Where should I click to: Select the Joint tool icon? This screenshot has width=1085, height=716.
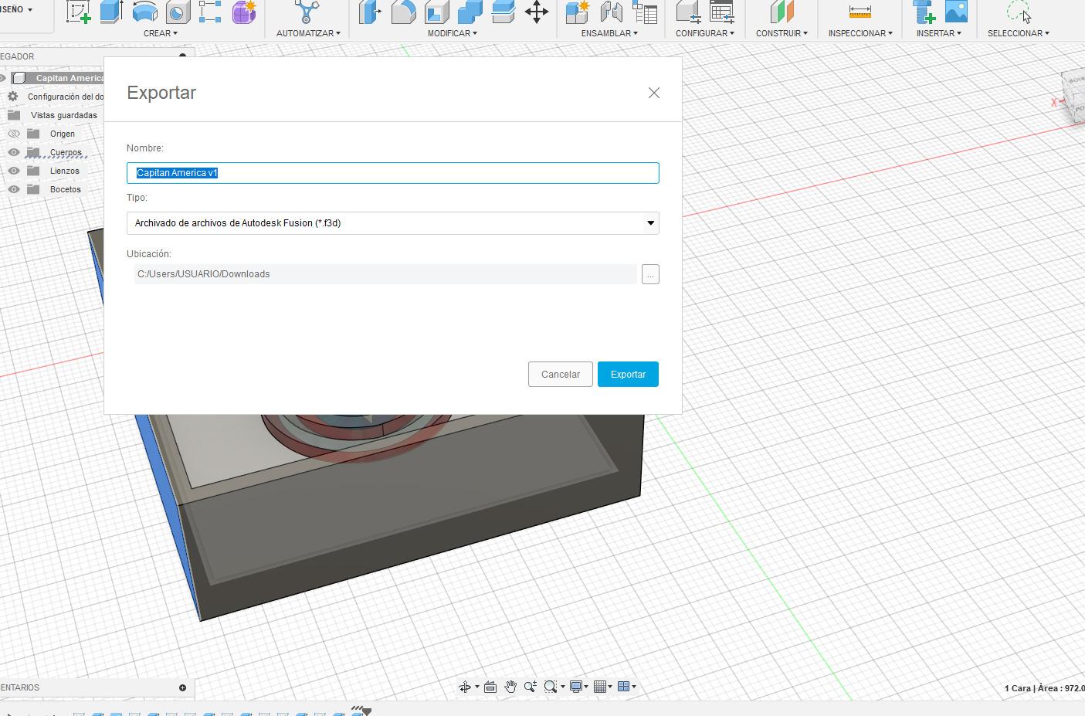(x=611, y=12)
